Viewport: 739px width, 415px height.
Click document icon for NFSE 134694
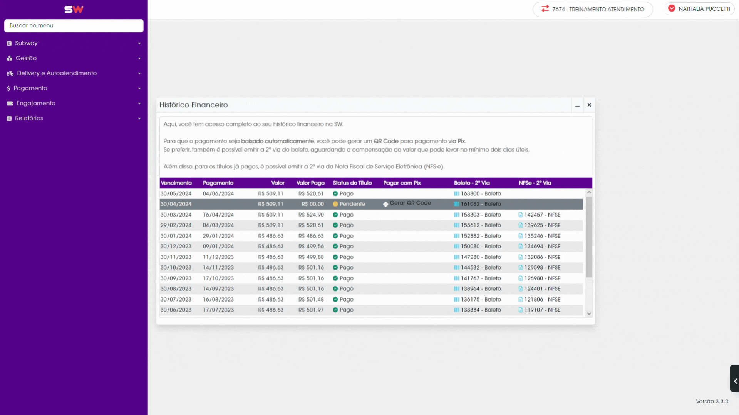click(x=521, y=247)
